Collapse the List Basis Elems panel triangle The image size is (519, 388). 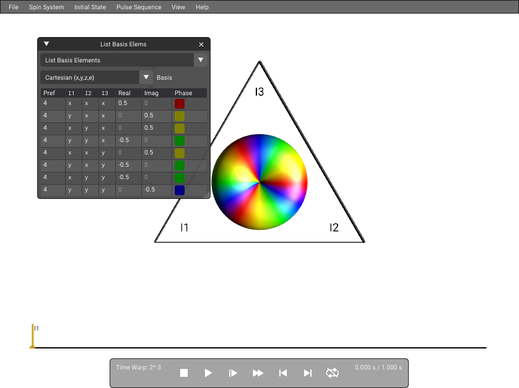pos(46,44)
